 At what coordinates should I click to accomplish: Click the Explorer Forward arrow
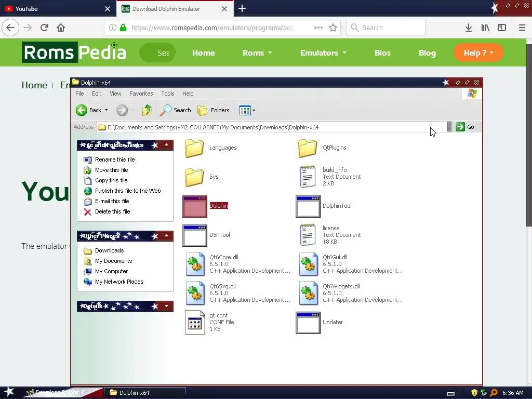coord(122,110)
